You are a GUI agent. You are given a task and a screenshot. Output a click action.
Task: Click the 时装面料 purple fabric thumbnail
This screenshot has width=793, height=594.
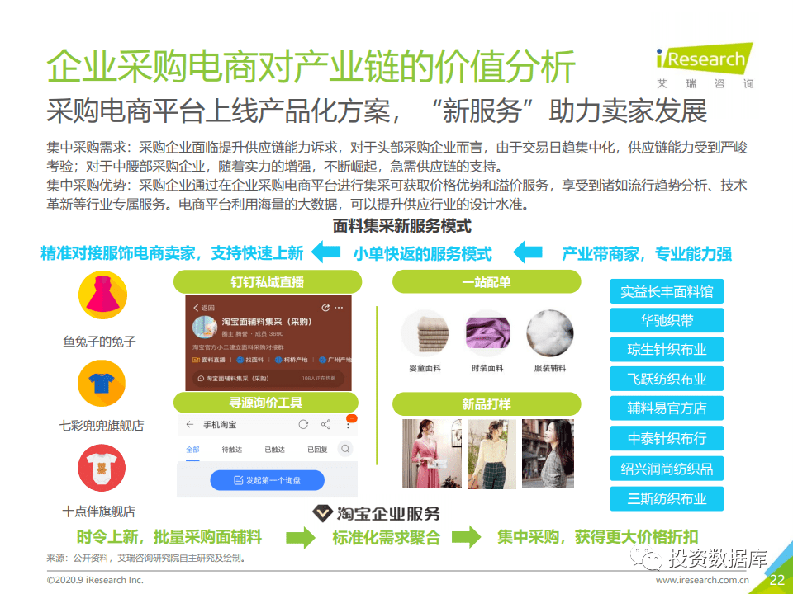pos(487,334)
